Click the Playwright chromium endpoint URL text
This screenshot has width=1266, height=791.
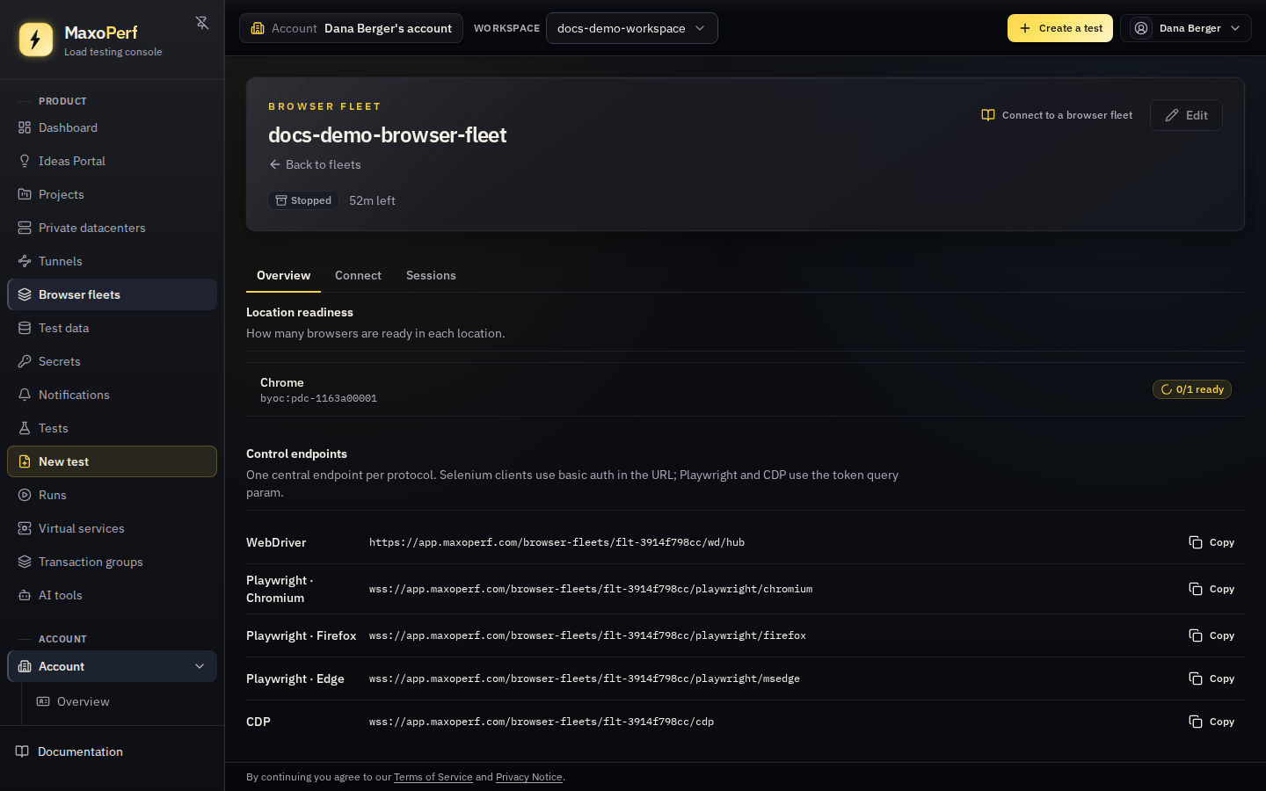[x=591, y=589]
